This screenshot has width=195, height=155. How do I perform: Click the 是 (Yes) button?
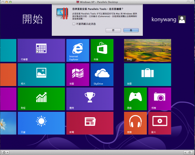[131, 30]
